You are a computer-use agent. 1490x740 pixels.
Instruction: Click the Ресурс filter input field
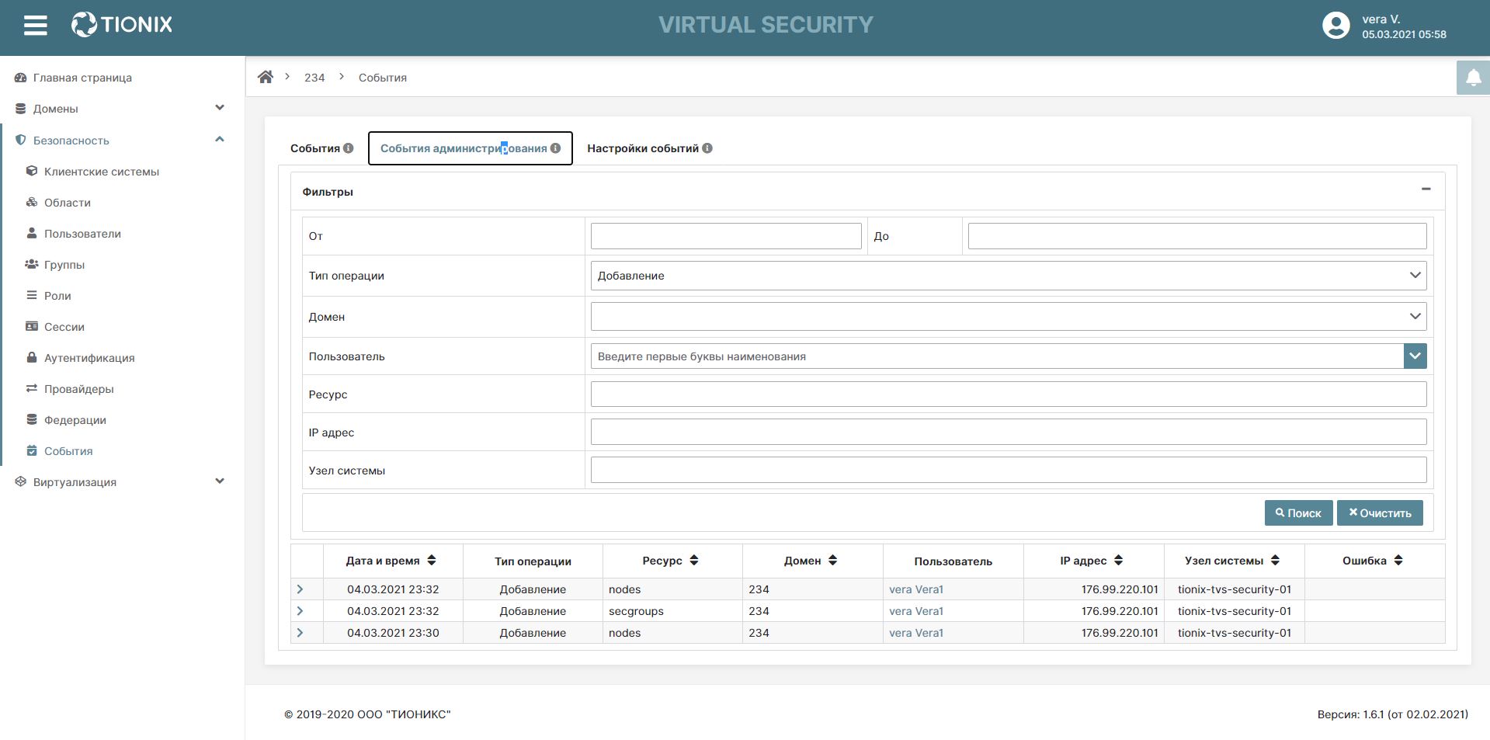[x=1008, y=394]
